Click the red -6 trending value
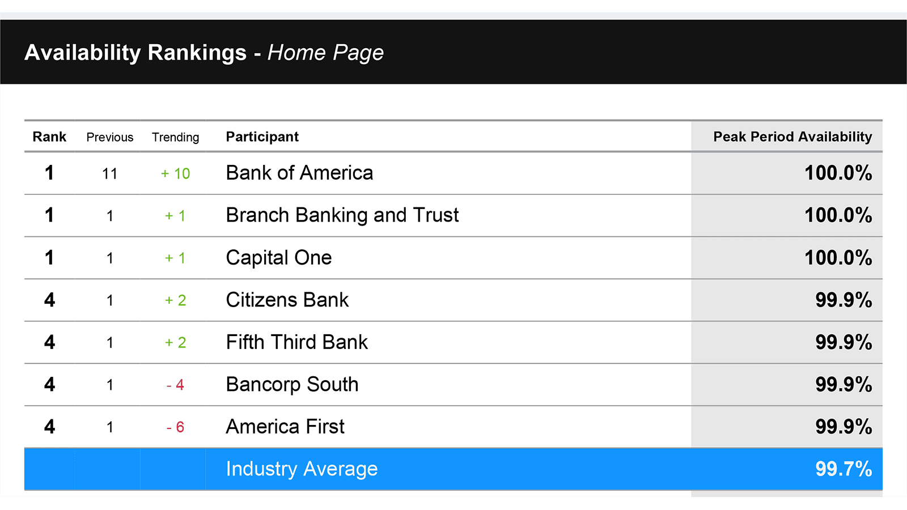Viewport: 907px width, 510px height. (x=176, y=427)
